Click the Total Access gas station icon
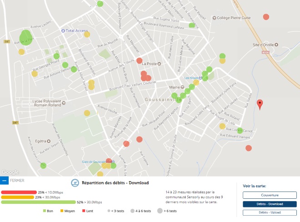This screenshot has height=222, width=300. point(63,31)
